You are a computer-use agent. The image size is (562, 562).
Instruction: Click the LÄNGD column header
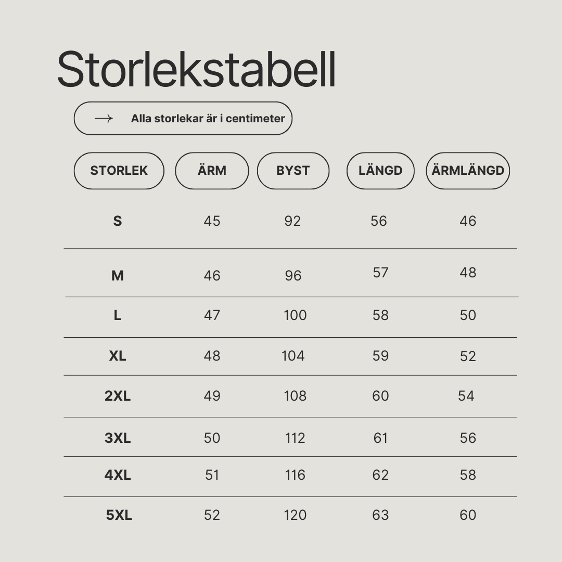tap(380, 171)
